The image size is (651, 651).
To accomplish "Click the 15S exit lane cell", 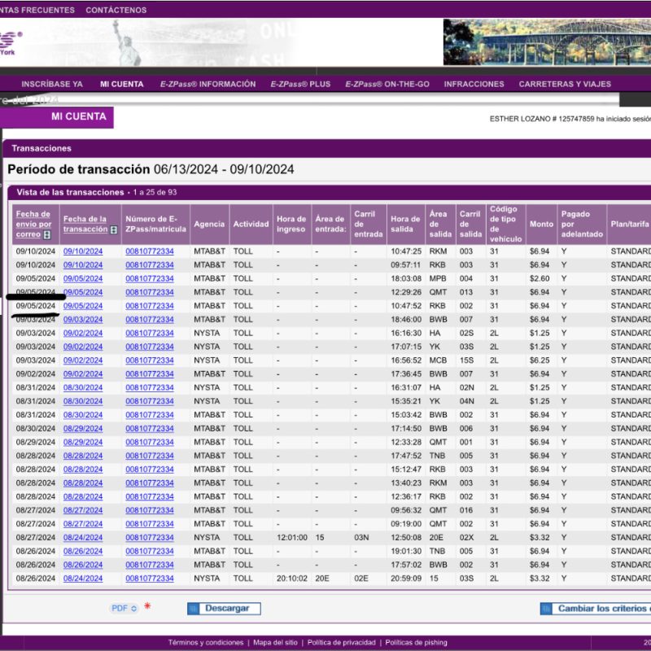I will [x=466, y=360].
